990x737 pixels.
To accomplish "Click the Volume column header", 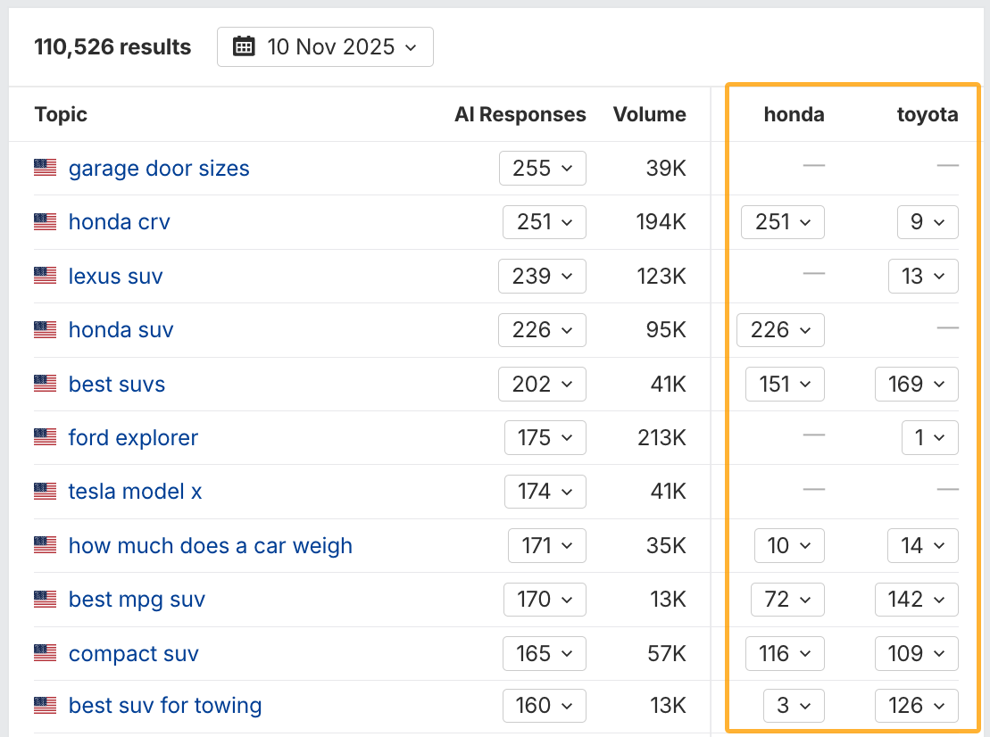I will click(649, 114).
